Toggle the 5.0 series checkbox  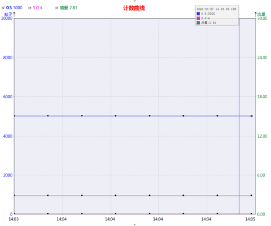(30, 8)
